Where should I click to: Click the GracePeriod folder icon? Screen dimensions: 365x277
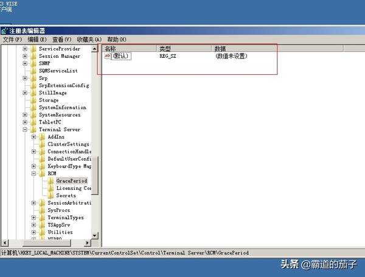pos(51,181)
